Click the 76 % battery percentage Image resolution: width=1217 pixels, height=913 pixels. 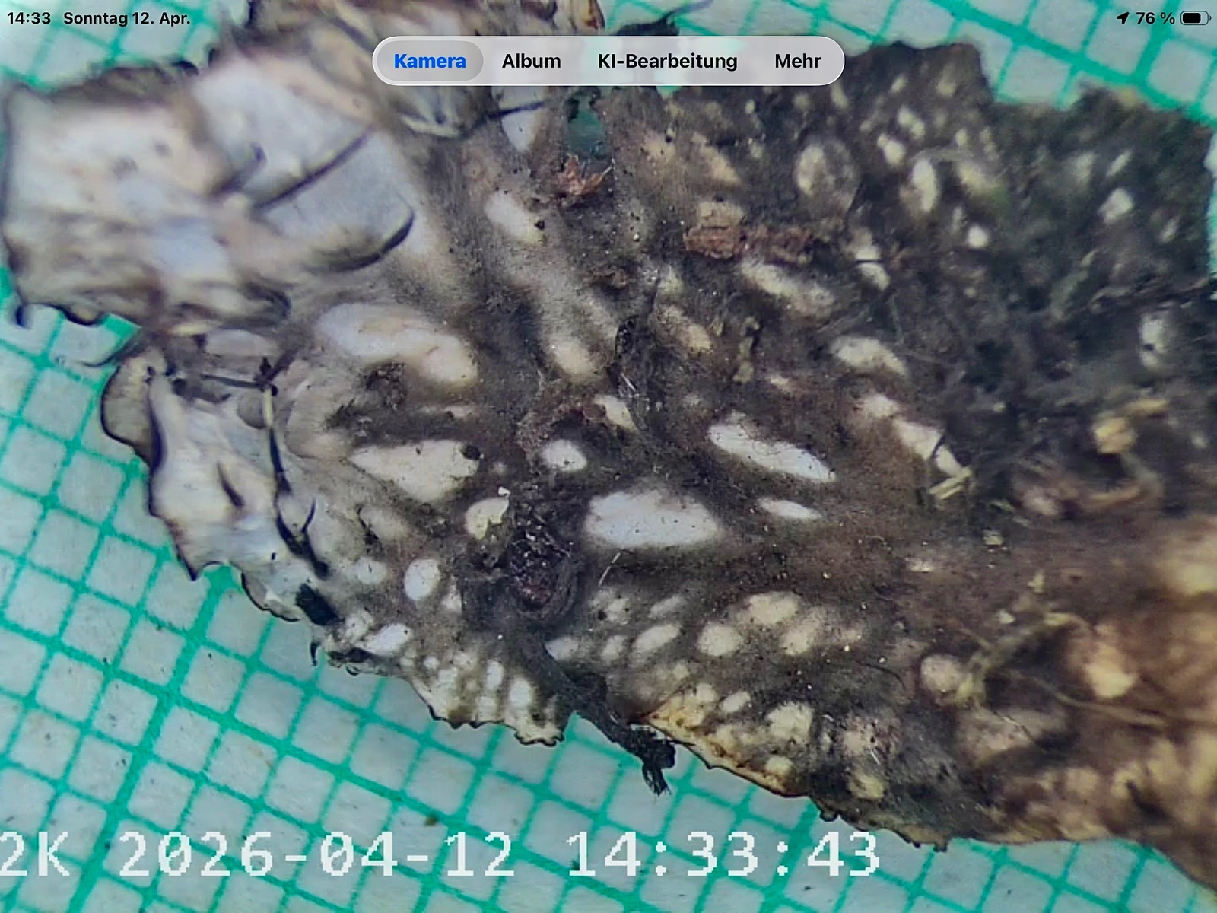[x=1155, y=18]
